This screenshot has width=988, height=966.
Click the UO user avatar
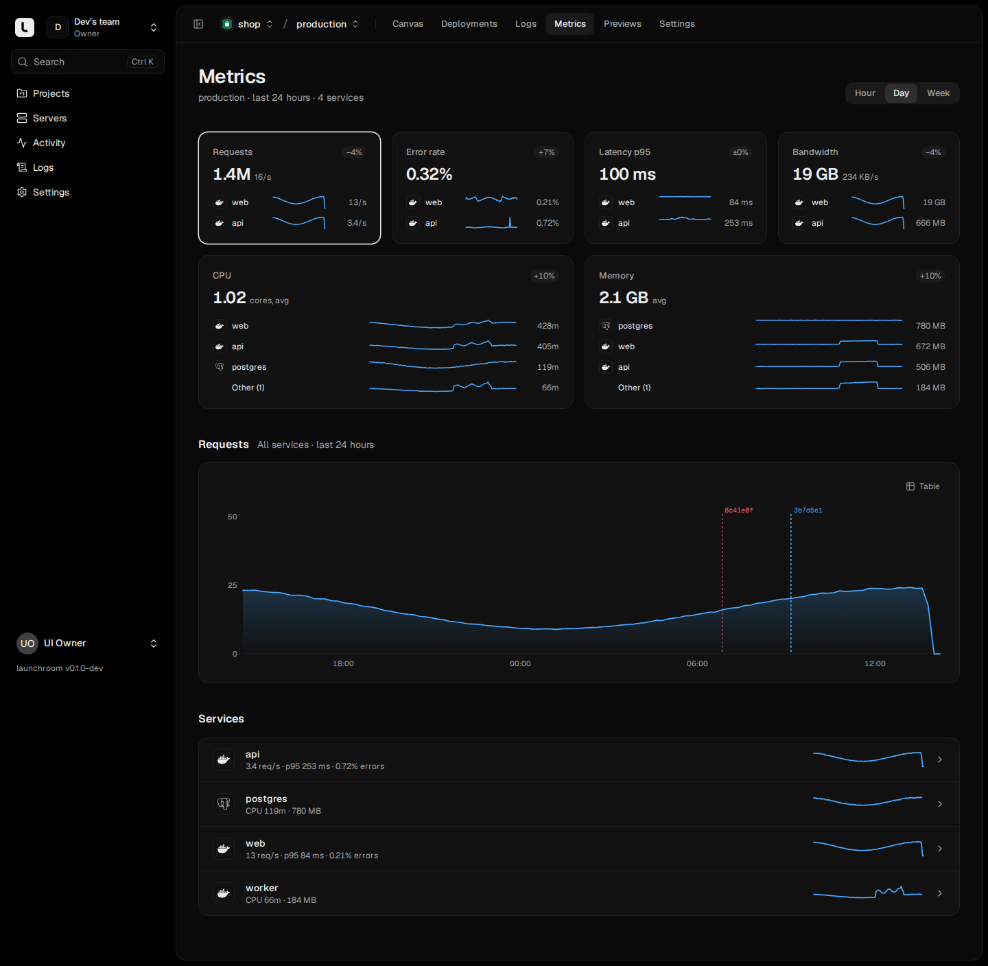coord(27,644)
